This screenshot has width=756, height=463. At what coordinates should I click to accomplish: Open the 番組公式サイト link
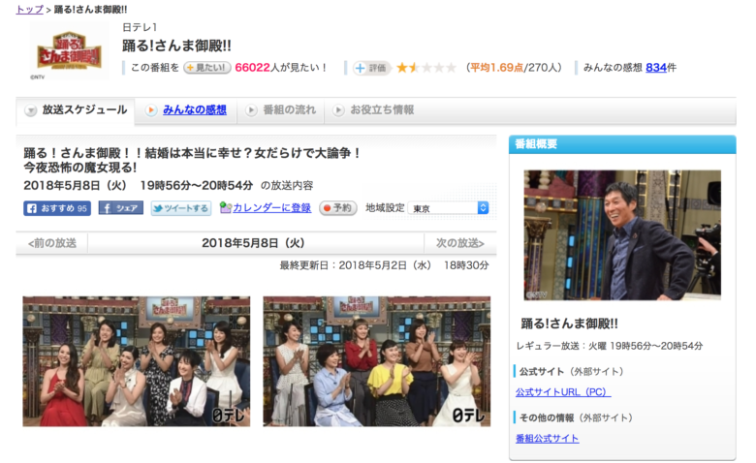(x=548, y=439)
